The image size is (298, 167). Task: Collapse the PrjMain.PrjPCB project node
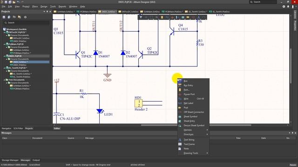pos(4,44)
